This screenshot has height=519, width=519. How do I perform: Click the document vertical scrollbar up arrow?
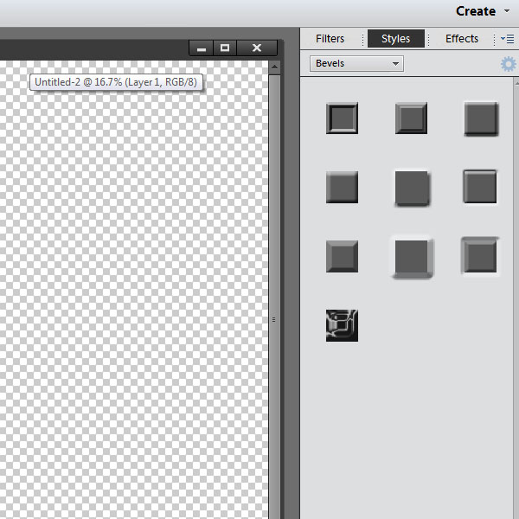point(274,67)
